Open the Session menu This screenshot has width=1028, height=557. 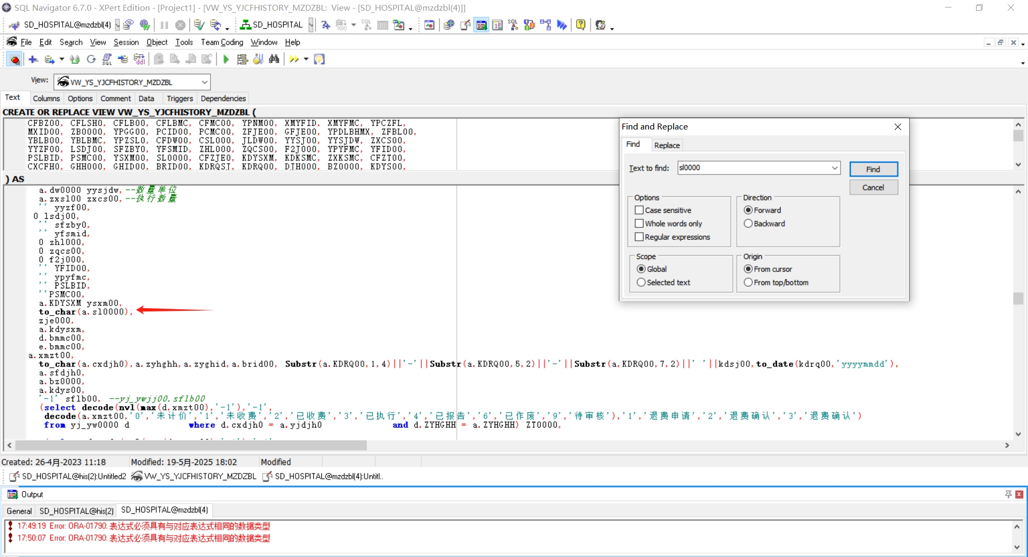[x=126, y=42]
